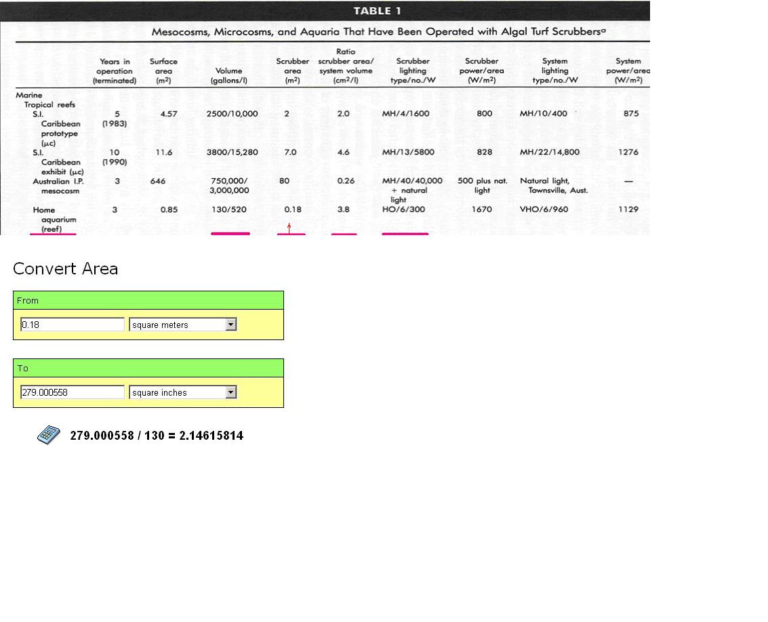Click the pink underline under Home aquarium (reef)
The width and height of the screenshot is (768, 622).
pos(53,234)
